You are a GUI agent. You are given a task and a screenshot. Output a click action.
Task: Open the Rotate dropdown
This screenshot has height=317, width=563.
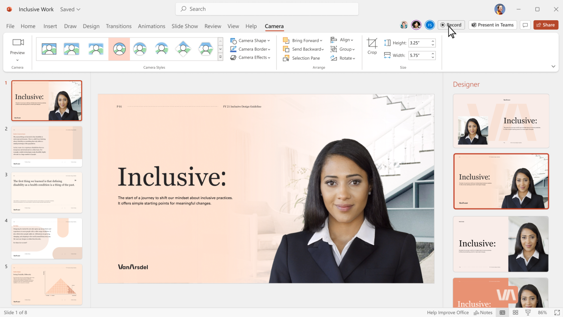(x=343, y=58)
